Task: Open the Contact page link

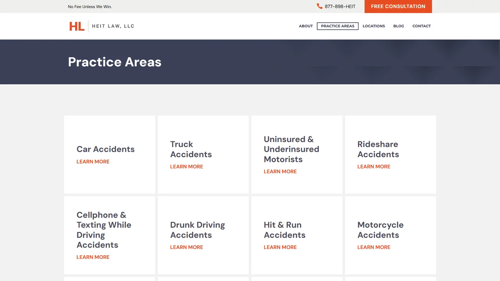Action: (421, 26)
